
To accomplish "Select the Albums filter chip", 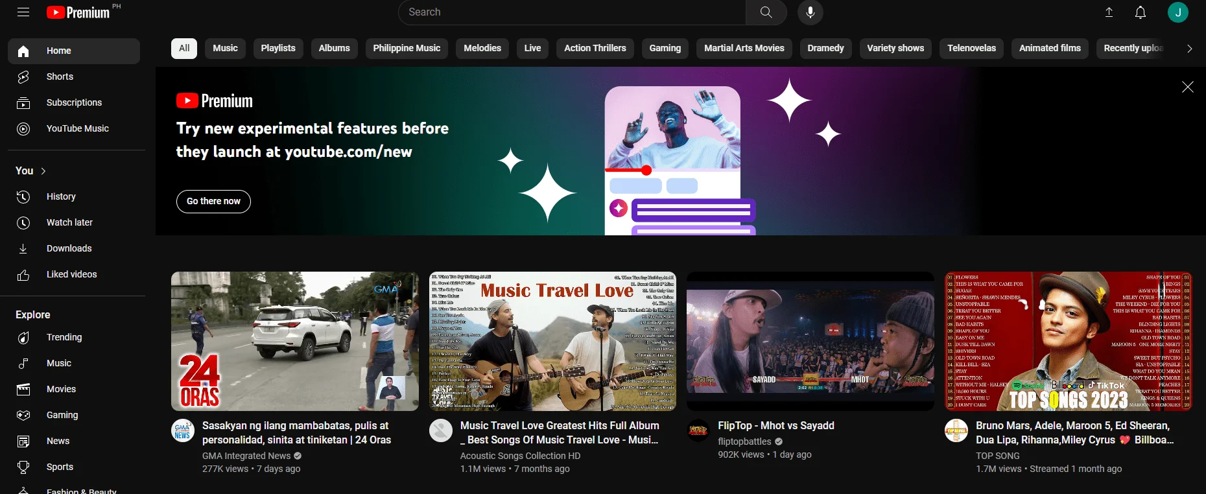I will click(x=335, y=49).
